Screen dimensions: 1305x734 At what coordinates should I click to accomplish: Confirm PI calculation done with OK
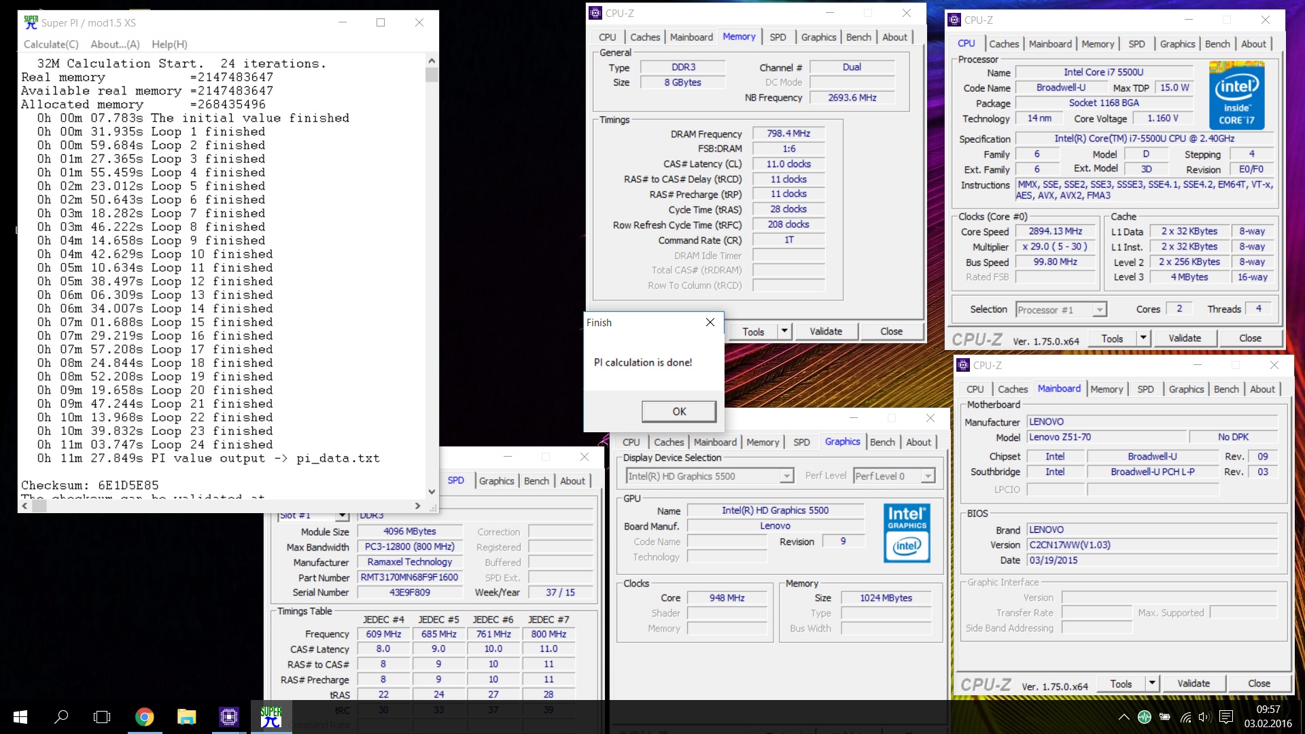[x=679, y=411]
